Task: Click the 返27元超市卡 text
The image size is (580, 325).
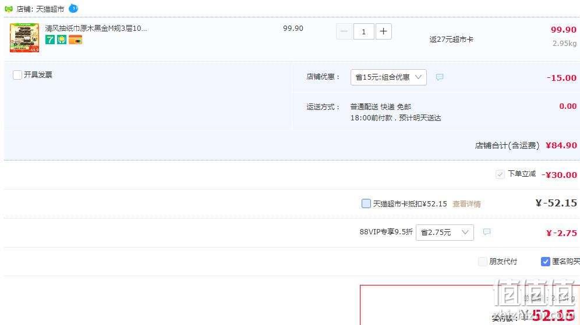Action: tap(451, 40)
